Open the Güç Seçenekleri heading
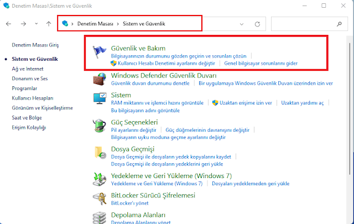The height and width of the screenshot is (224, 354). (x=134, y=122)
